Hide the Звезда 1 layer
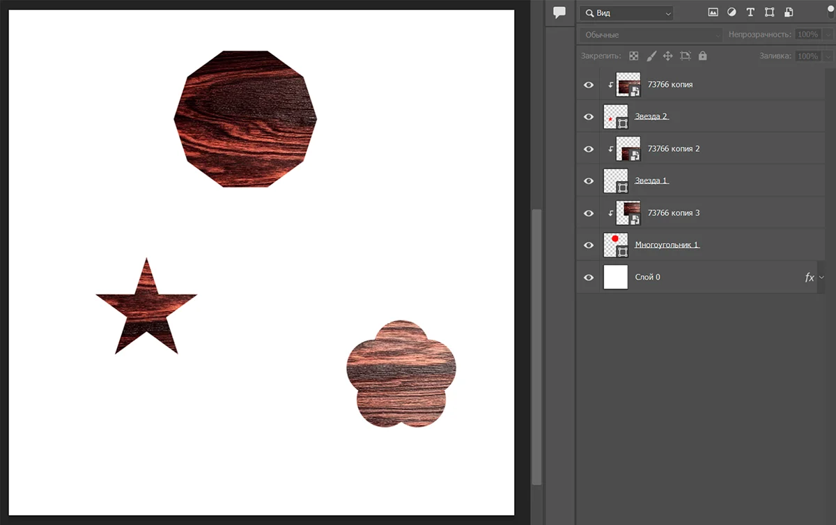The image size is (836, 525). tap(589, 181)
